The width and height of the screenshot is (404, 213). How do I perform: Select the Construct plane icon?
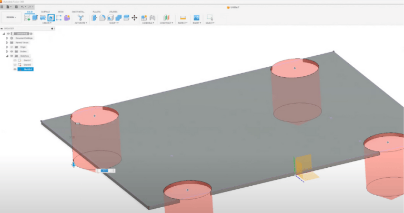166,17
